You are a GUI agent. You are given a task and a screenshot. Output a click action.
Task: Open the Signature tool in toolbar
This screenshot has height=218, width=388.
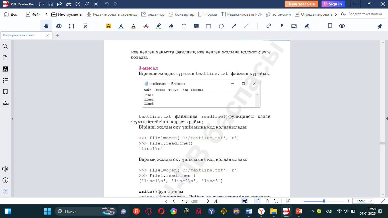pyautogui.click(x=307, y=26)
